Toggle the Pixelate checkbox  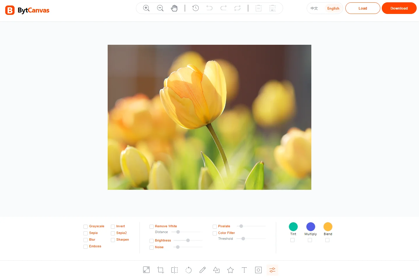tap(215, 227)
